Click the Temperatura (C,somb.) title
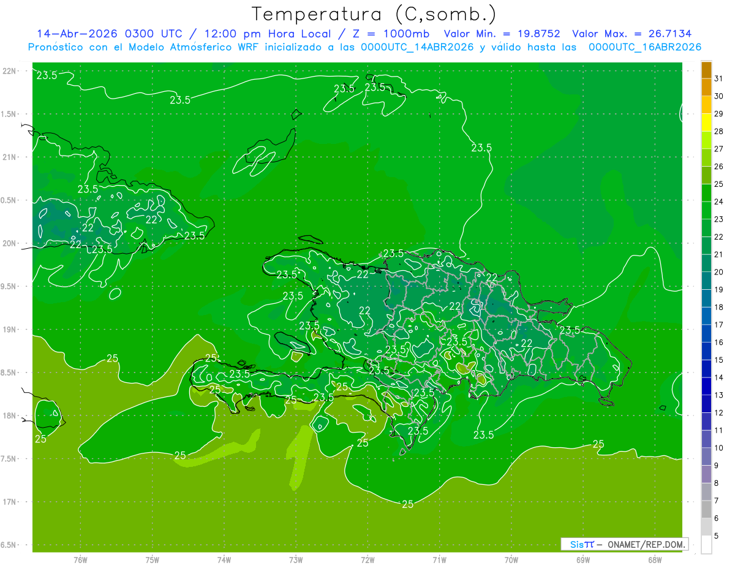The width and height of the screenshot is (735, 568). pyautogui.click(x=374, y=14)
